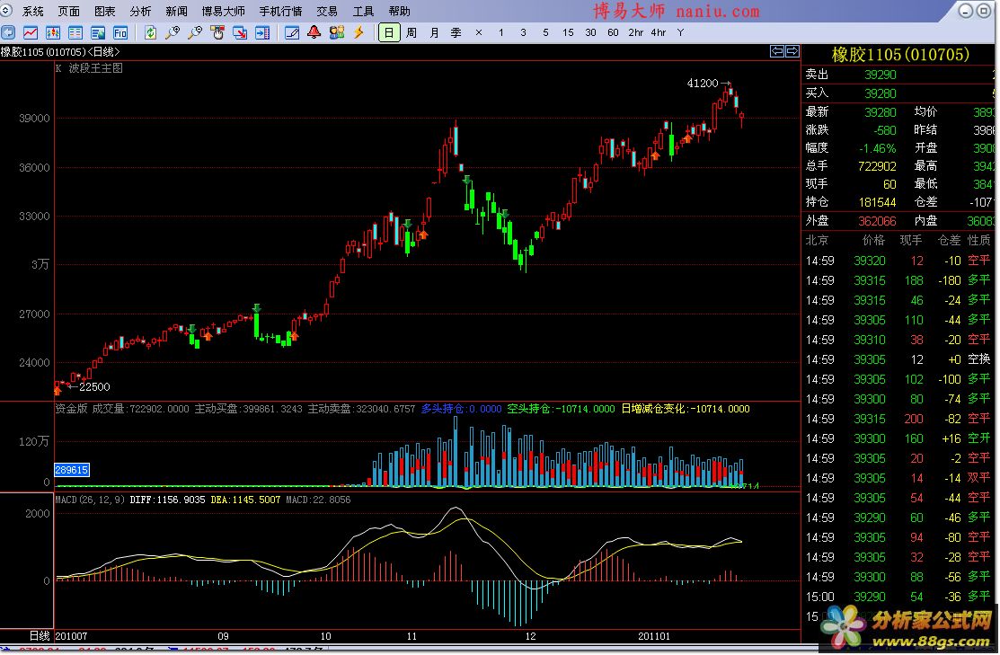1000x655 pixels.
Task: Click the zoom in magnifier icon
Action: click(x=173, y=32)
